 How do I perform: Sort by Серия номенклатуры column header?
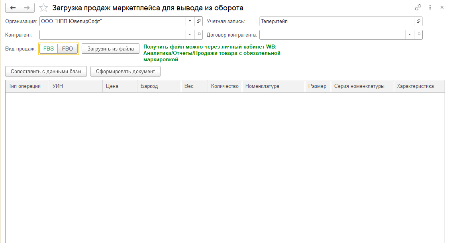362,86
